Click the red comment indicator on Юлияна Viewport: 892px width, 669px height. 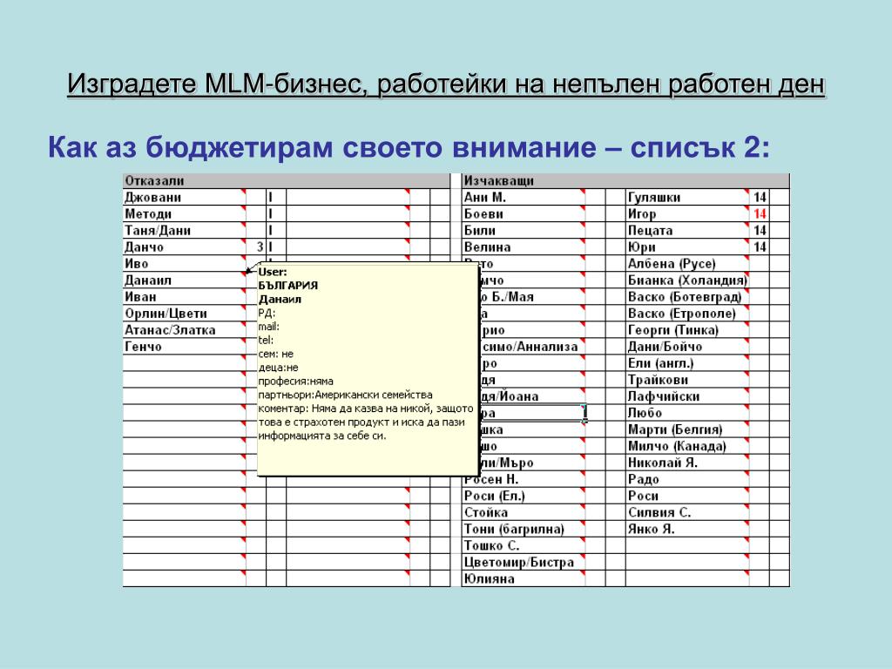pyautogui.click(x=583, y=573)
